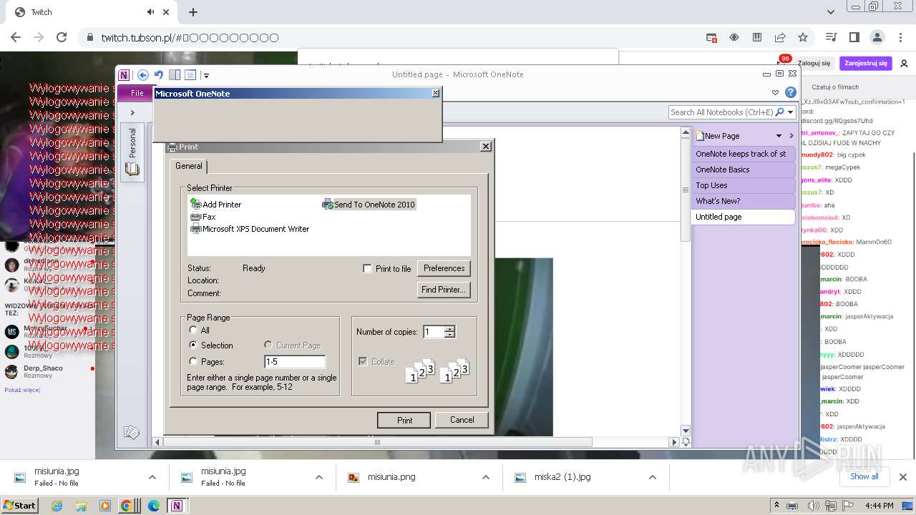Open the New Page dropdown arrow
Screen dimensions: 916x515
pyautogui.click(x=779, y=136)
